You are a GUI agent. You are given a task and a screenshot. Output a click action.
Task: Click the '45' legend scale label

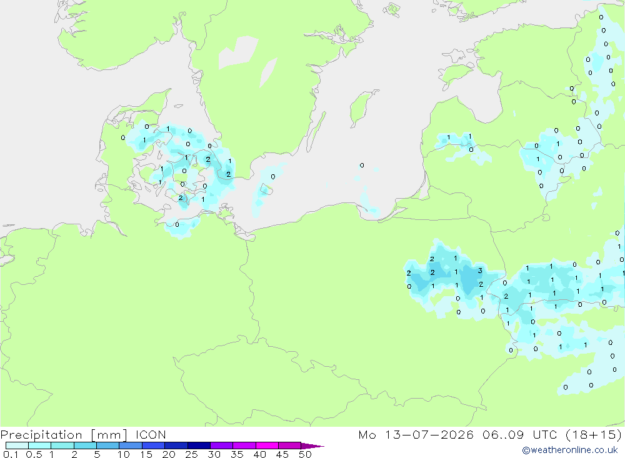coord(282,454)
